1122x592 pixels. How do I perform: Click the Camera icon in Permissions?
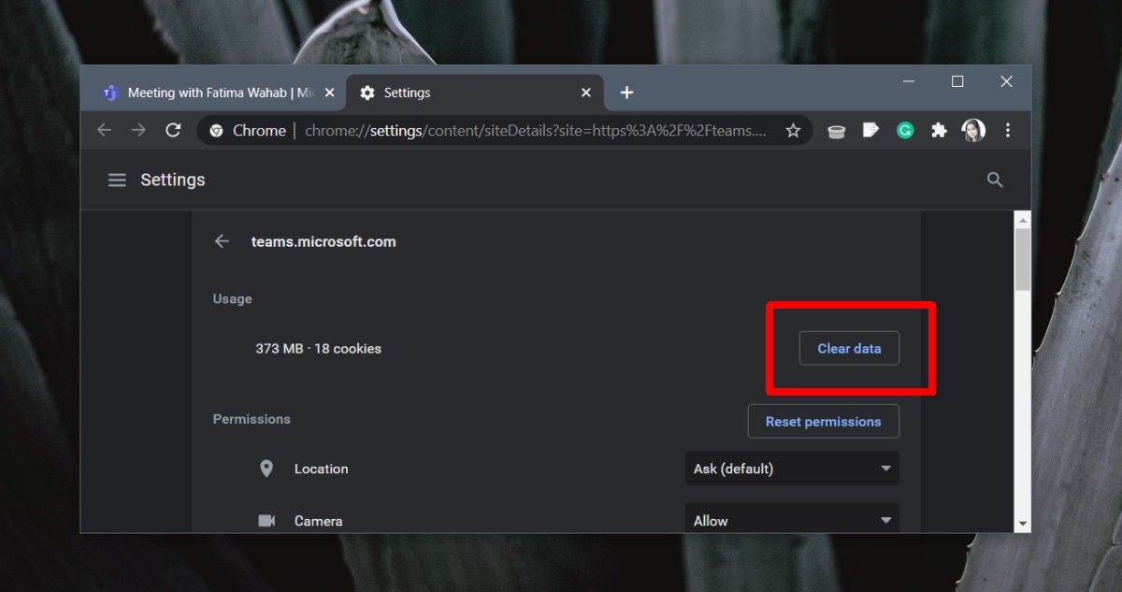(x=266, y=521)
